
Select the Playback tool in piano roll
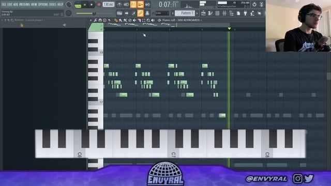tap(153, 20)
